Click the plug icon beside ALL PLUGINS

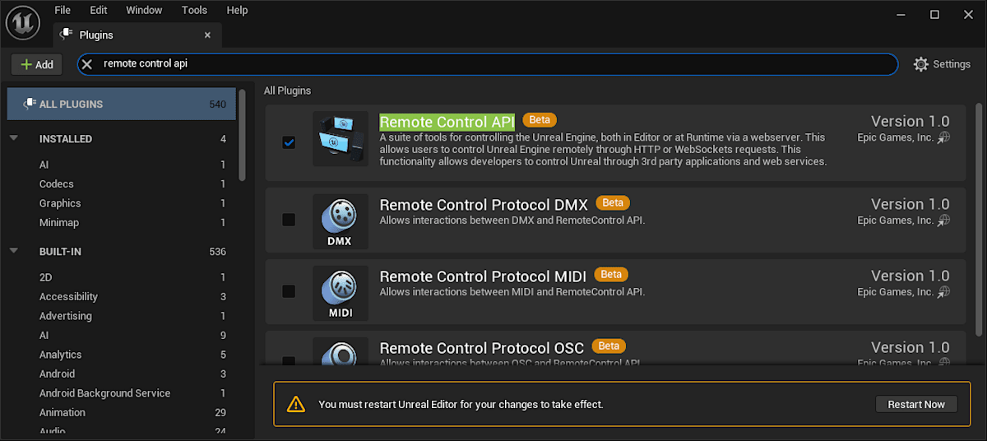coord(28,104)
